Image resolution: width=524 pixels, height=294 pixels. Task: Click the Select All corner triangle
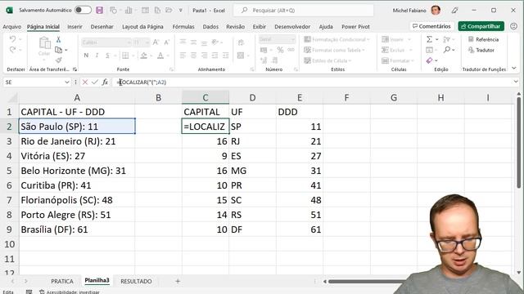pos(13,98)
